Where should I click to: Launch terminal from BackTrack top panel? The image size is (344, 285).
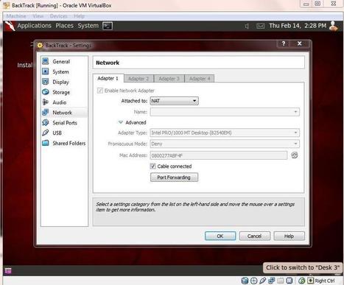click(108, 26)
